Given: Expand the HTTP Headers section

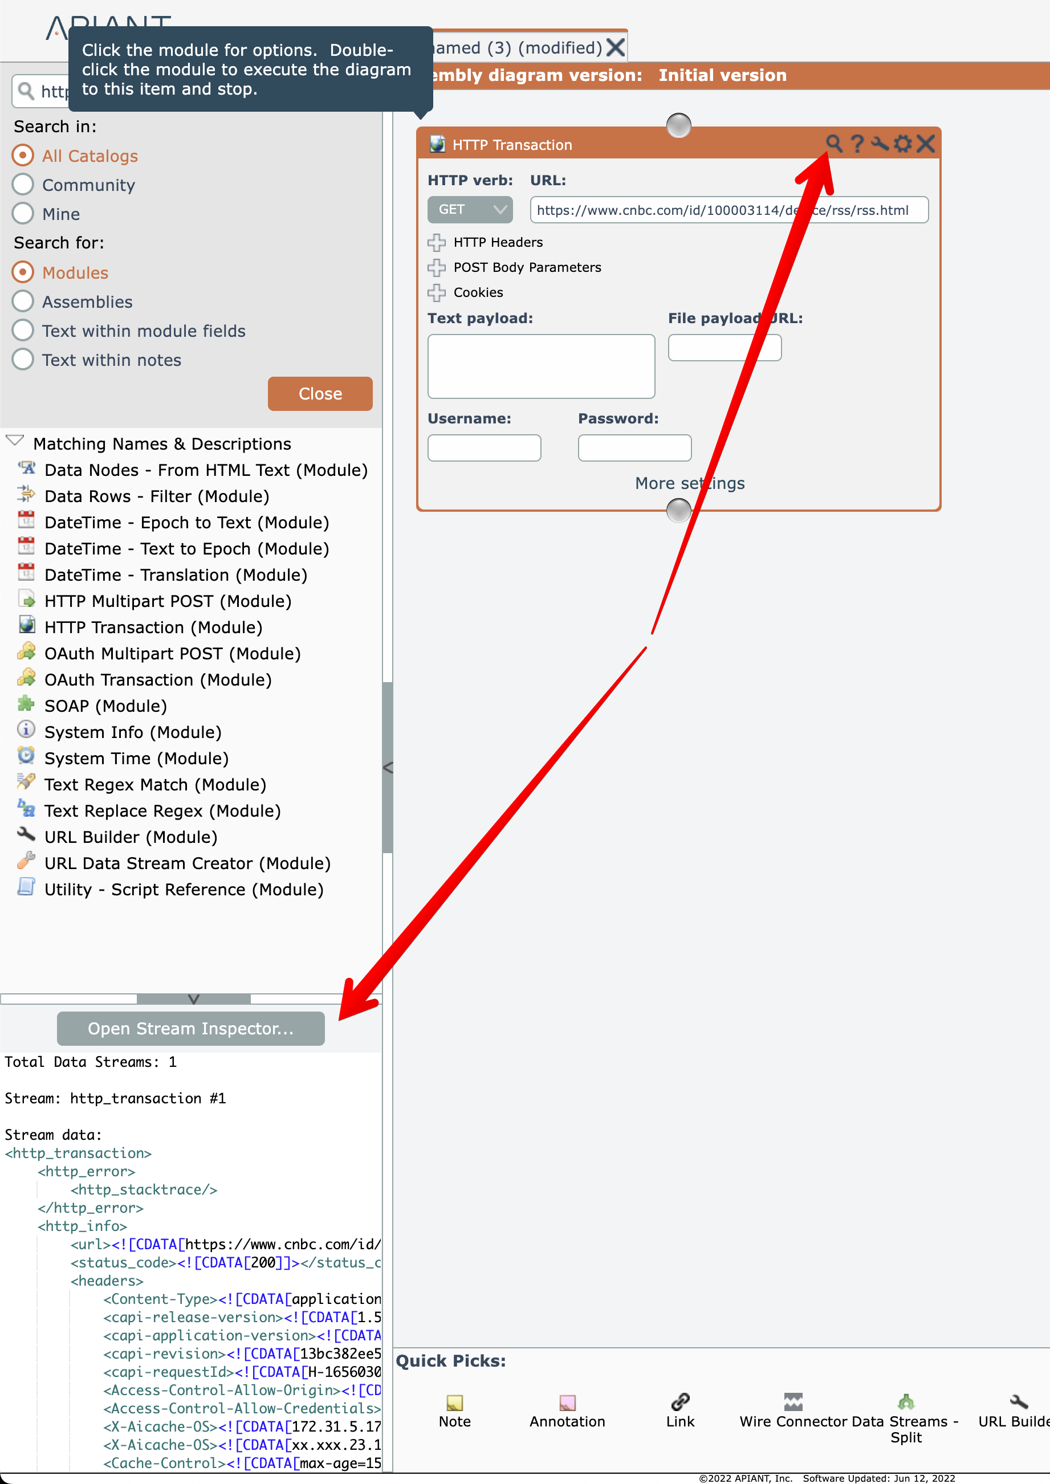Looking at the screenshot, I should click(437, 242).
